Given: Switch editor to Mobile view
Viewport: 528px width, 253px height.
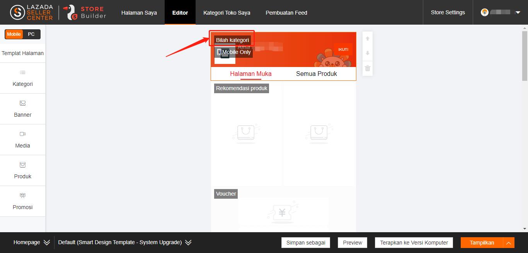Looking at the screenshot, I should click(x=14, y=34).
